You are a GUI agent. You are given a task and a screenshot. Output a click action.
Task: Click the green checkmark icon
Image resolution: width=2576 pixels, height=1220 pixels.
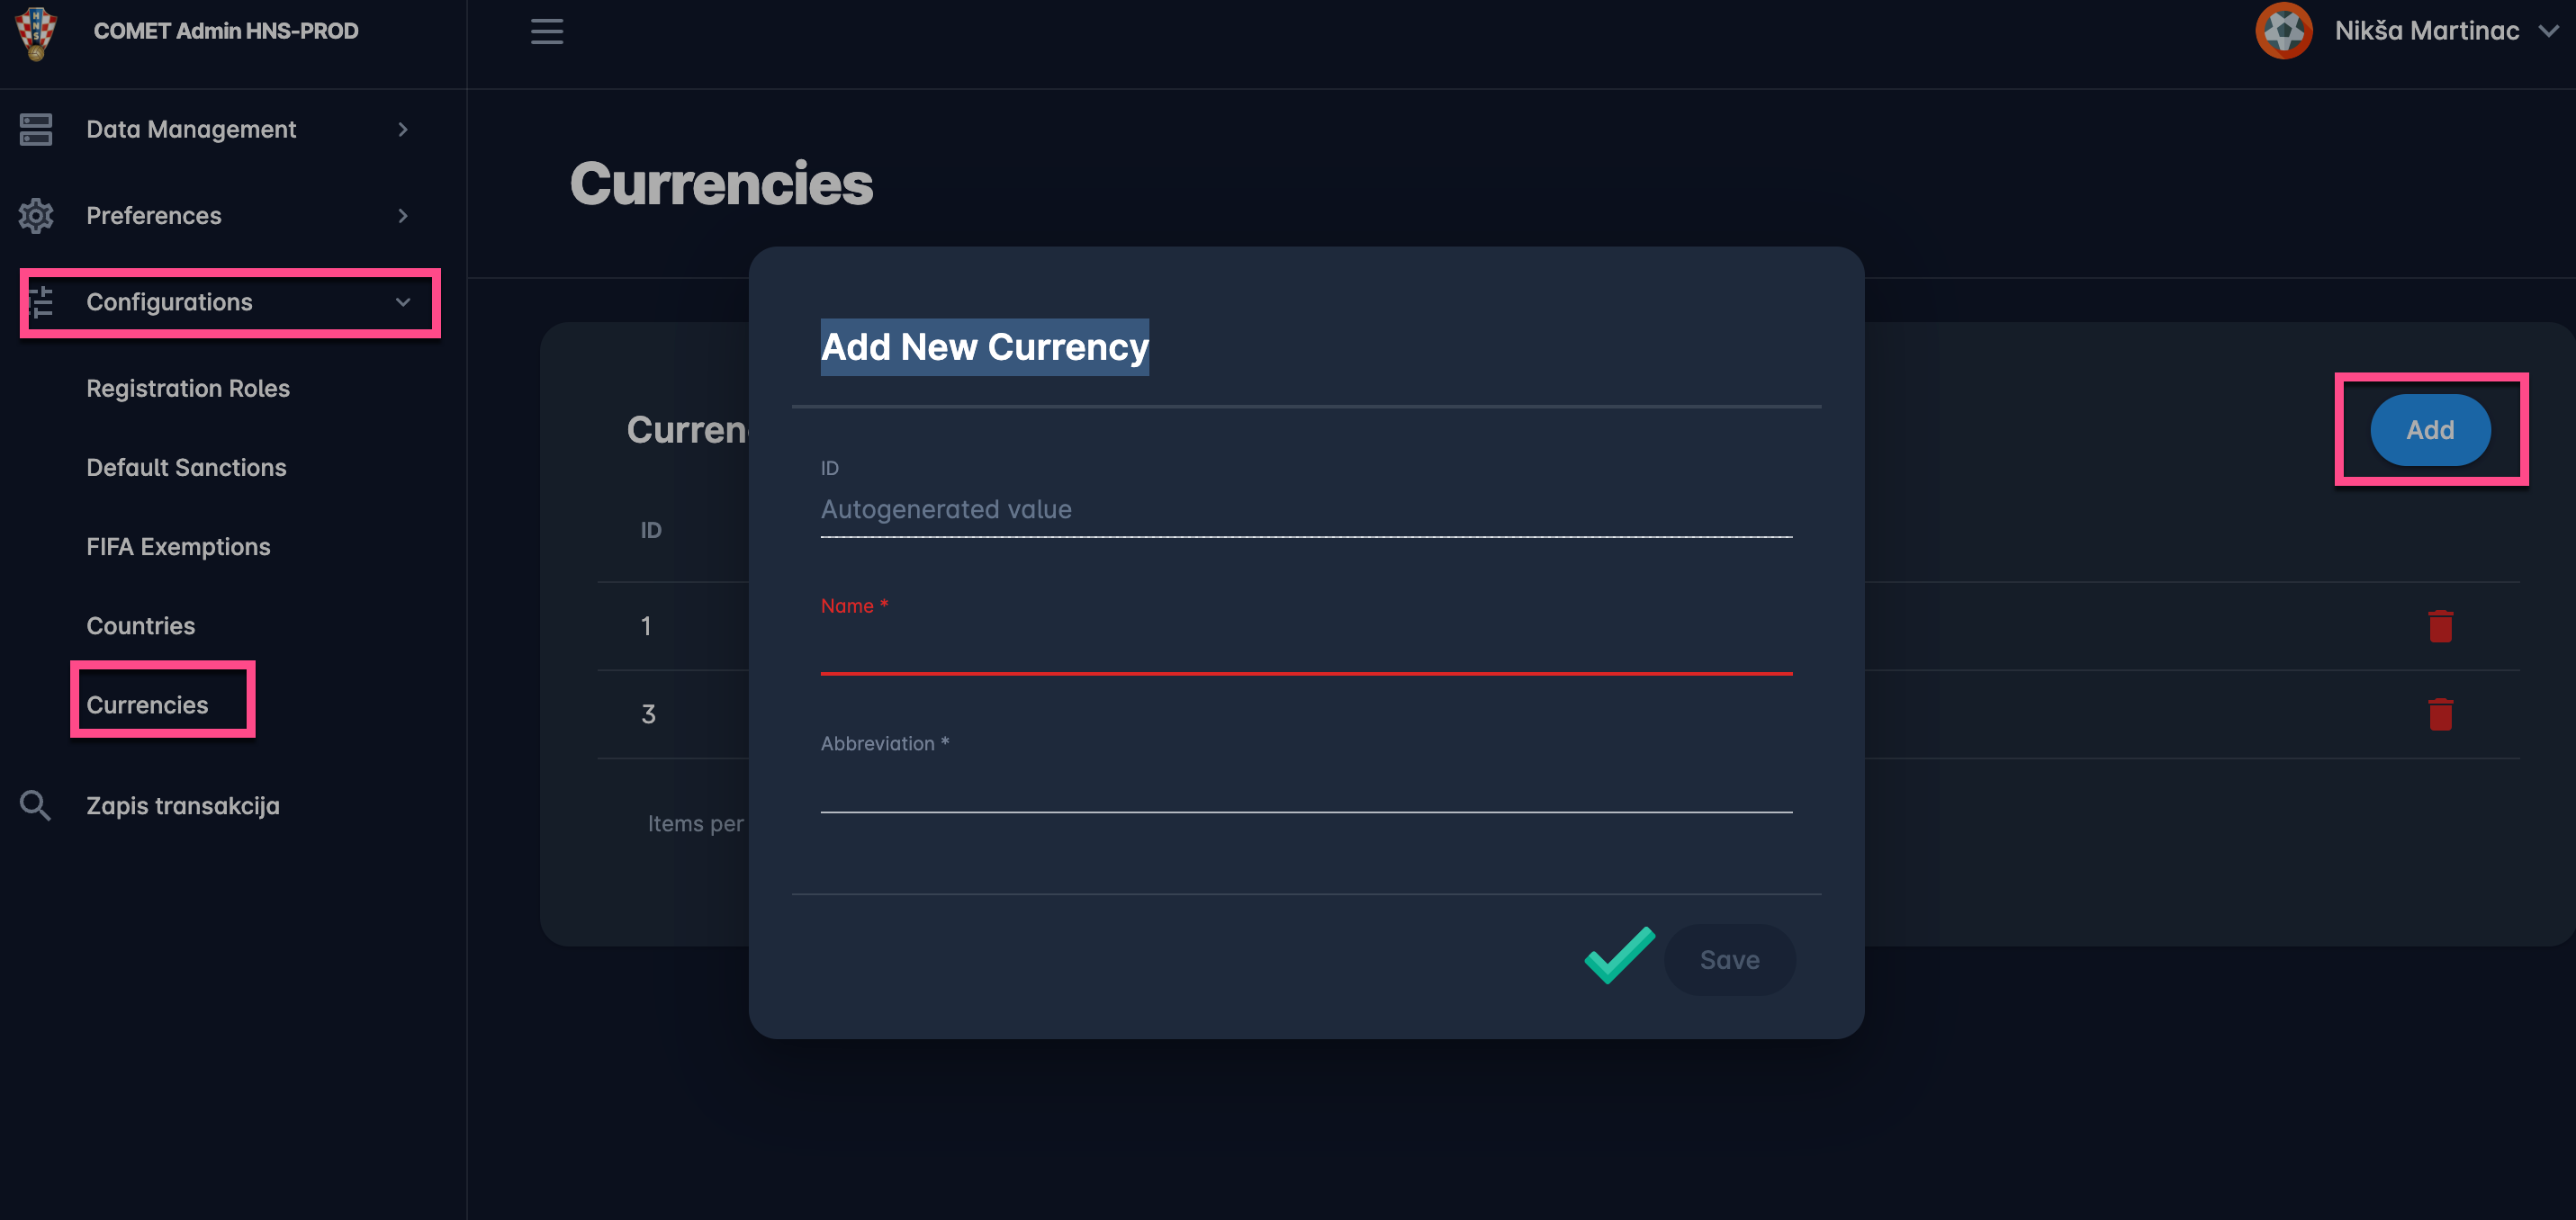pyautogui.click(x=1619, y=956)
